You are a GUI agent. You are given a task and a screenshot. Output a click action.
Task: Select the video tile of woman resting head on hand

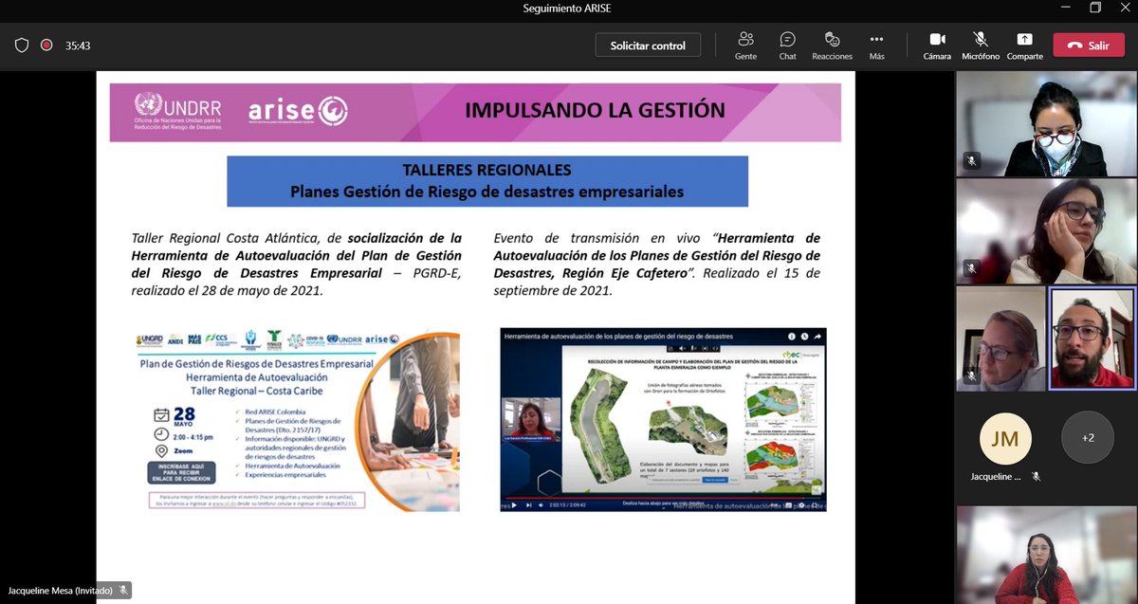click(x=1045, y=231)
